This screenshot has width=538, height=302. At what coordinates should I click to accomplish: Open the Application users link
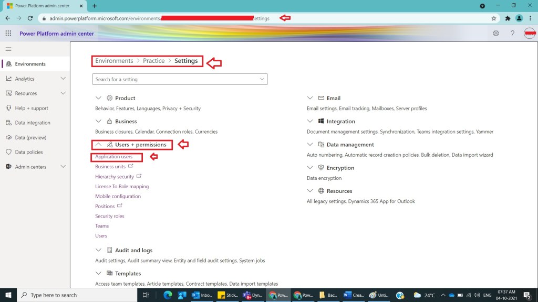113,157
